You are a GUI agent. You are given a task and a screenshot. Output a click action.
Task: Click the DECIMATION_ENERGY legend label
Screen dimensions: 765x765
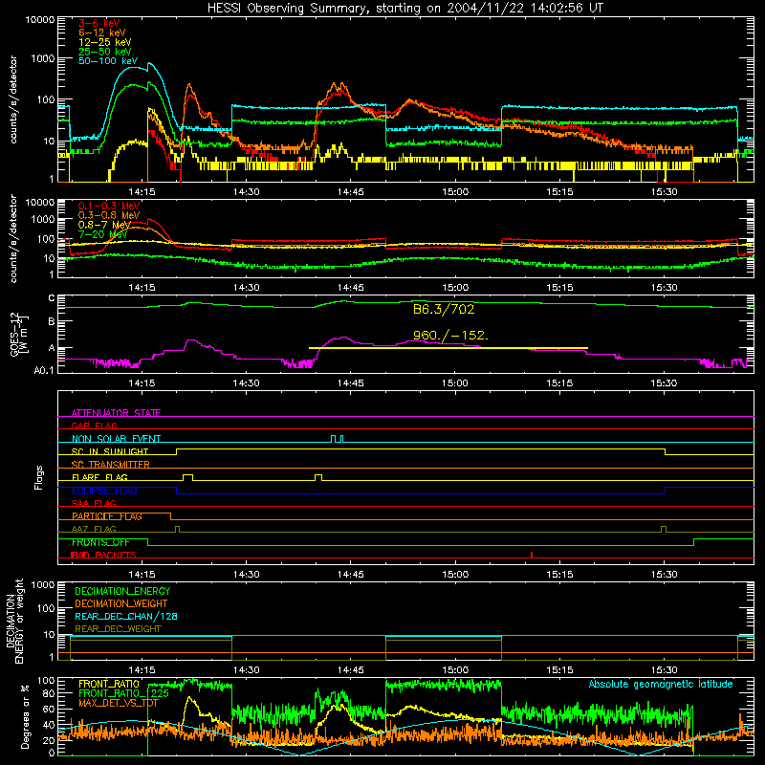[122, 591]
